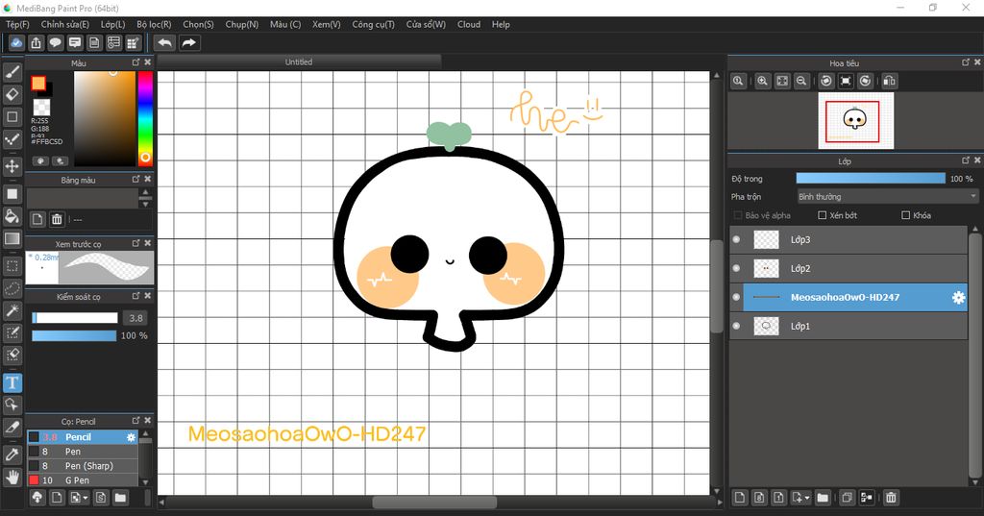Open the Cửa sổ(W) menu

coord(426,24)
